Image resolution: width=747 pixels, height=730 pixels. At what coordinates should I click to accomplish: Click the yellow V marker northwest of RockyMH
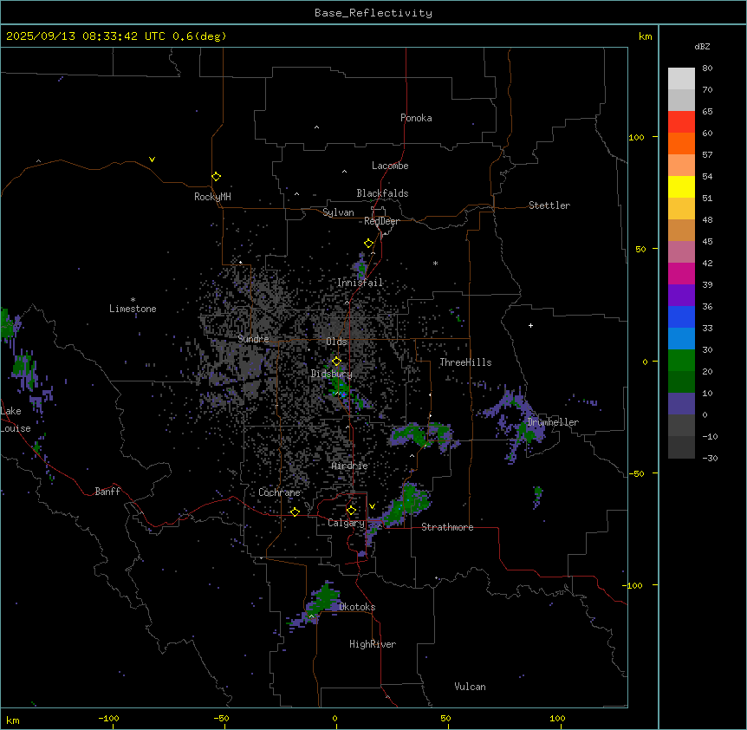[152, 160]
